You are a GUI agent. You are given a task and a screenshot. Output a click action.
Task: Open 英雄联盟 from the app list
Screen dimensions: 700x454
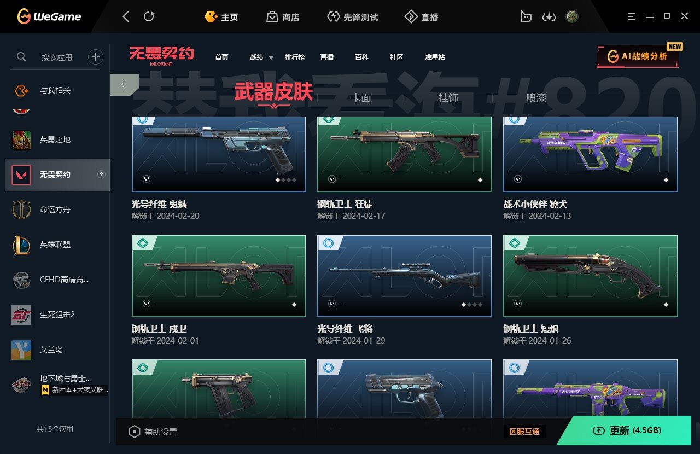pyautogui.click(x=57, y=245)
